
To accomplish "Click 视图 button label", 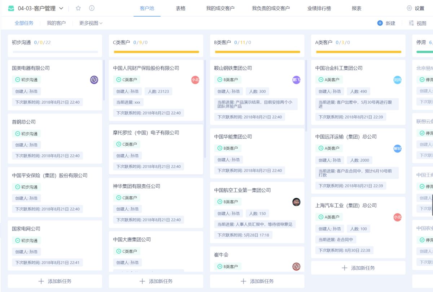I will [421, 23].
